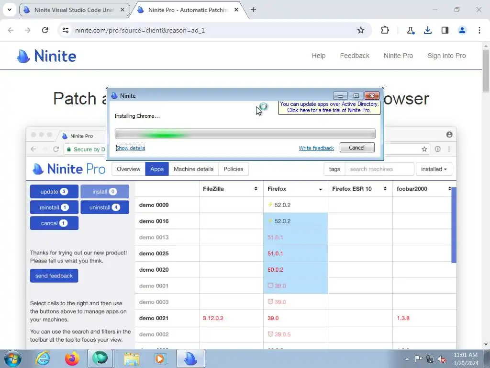The height and width of the screenshot is (368, 490).
Task: Click the Chrome back arrow
Action: coord(11,30)
